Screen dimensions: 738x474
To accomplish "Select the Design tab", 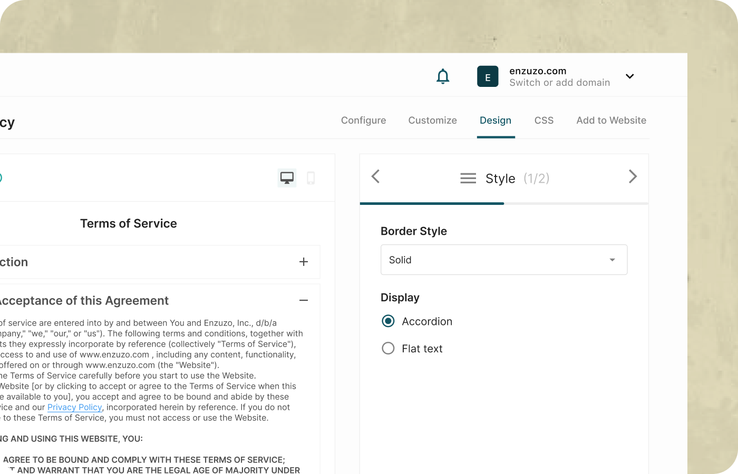I will point(496,121).
